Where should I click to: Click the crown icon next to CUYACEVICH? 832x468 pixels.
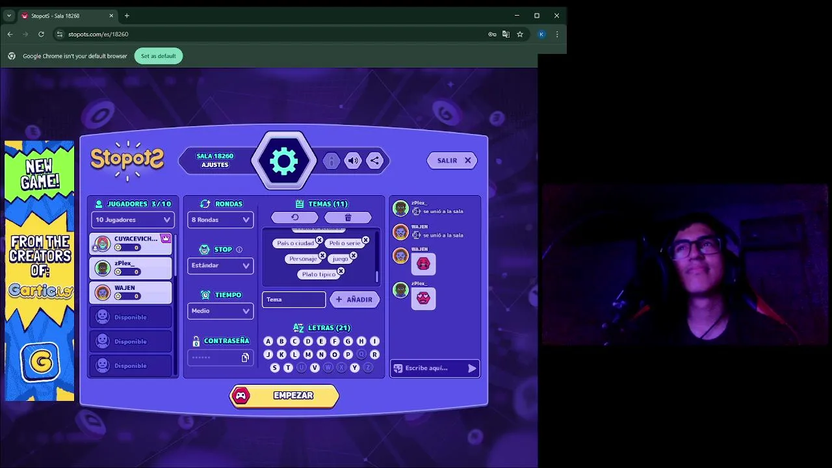(x=166, y=239)
